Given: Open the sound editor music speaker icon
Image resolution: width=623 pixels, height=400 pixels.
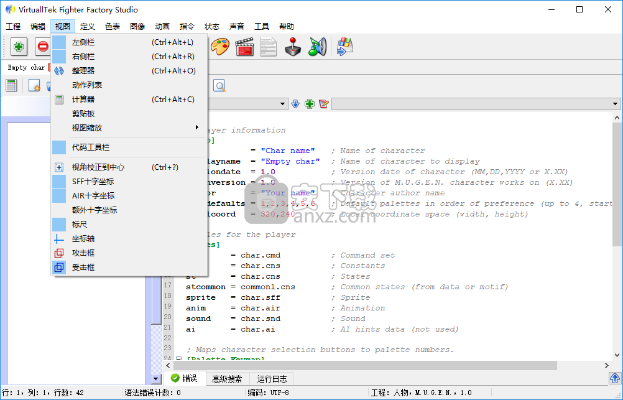Looking at the screenshot, I should tap(317, 47).
